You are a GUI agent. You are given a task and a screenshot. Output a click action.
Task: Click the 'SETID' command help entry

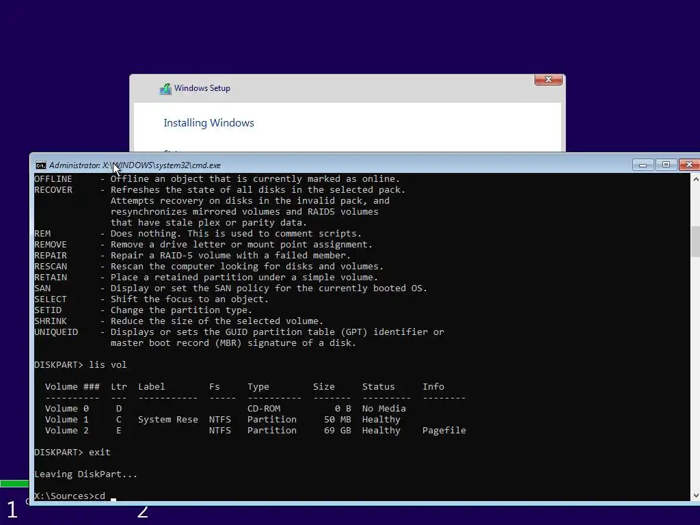[x=143, y=310]
